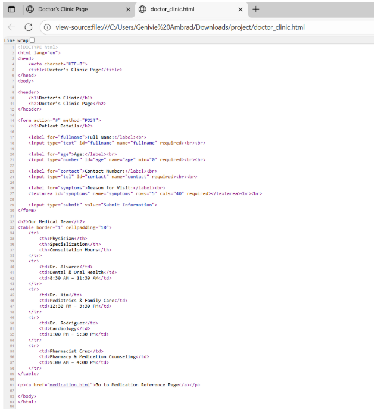Click the "Pharmacist Cruz" cell text

coord(70,351)
